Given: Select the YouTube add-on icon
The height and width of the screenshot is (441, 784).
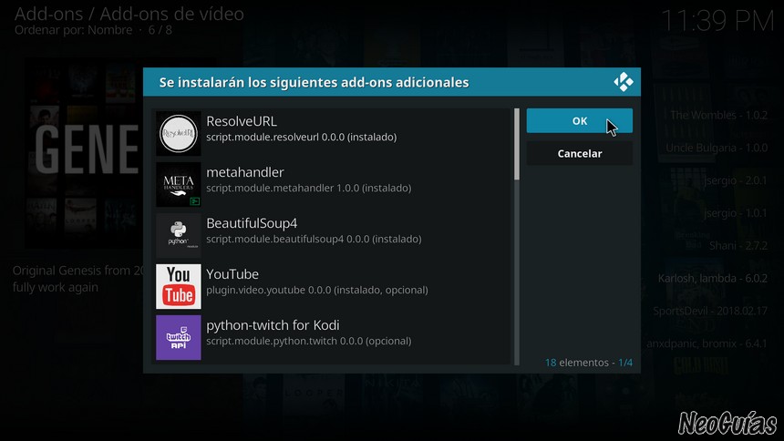Looking at the screenshot, I should [179, 286].
